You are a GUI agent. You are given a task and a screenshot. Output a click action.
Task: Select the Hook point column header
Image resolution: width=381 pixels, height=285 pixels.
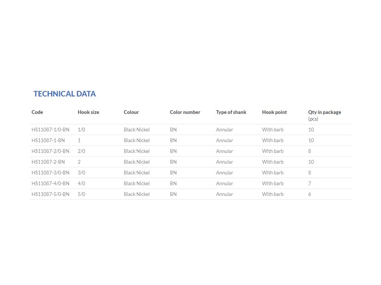274,112
